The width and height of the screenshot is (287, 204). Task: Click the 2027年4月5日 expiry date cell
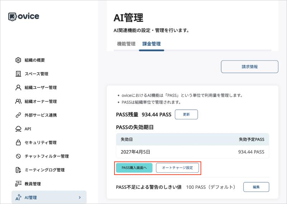coord(136,152)
